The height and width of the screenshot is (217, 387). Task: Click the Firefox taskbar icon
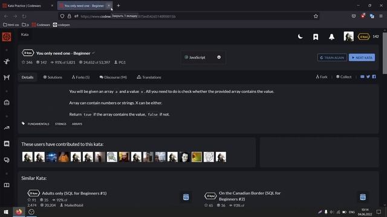tap(19, 212)
